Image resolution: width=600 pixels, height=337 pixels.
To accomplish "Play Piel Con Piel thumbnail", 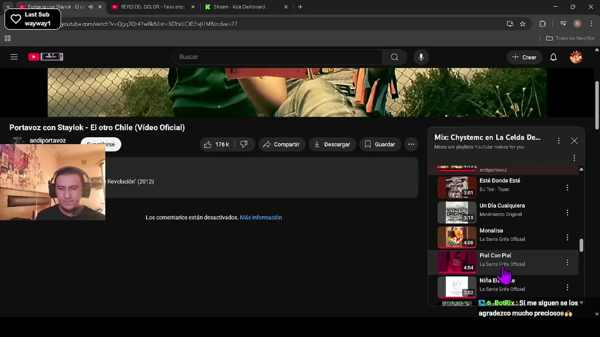I will pos(457,263).
